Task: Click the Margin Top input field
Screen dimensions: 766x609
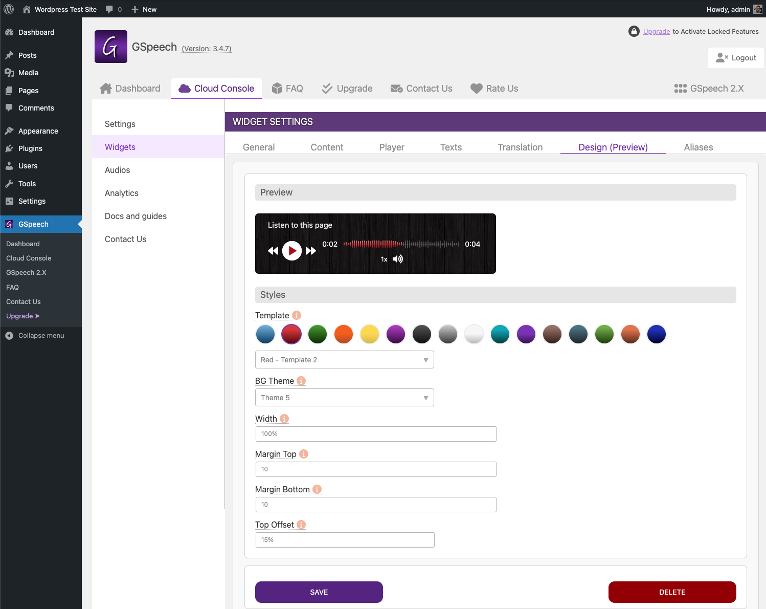Action: point(376,469)
